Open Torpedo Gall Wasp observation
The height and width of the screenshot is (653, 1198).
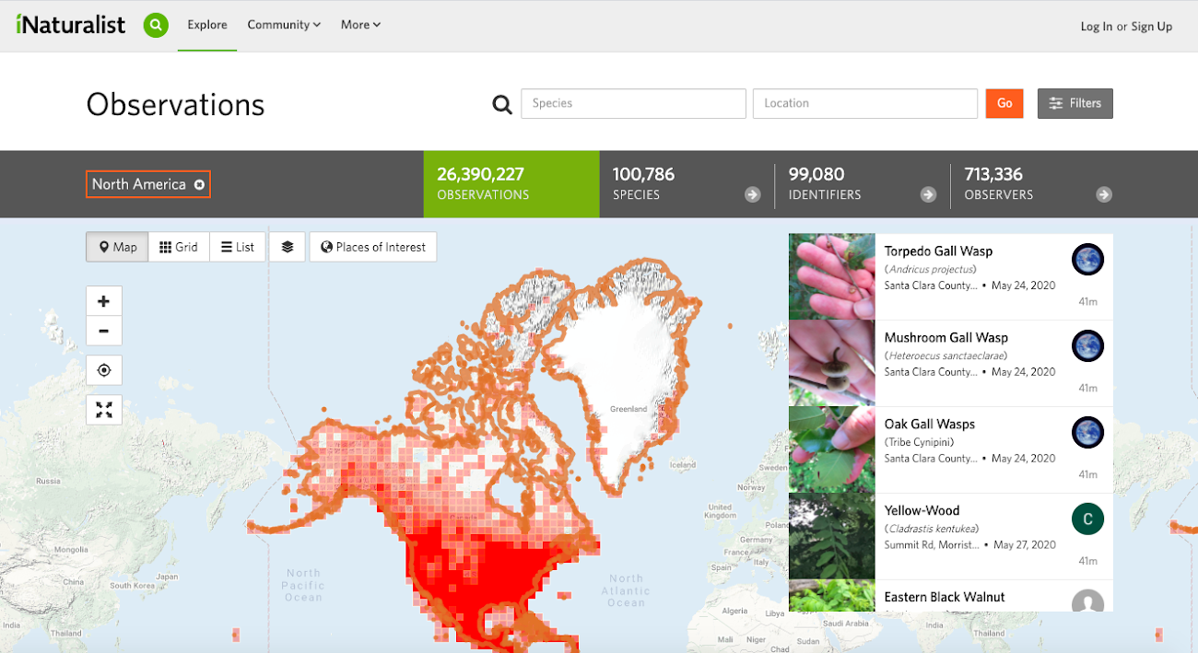(938, 251)
